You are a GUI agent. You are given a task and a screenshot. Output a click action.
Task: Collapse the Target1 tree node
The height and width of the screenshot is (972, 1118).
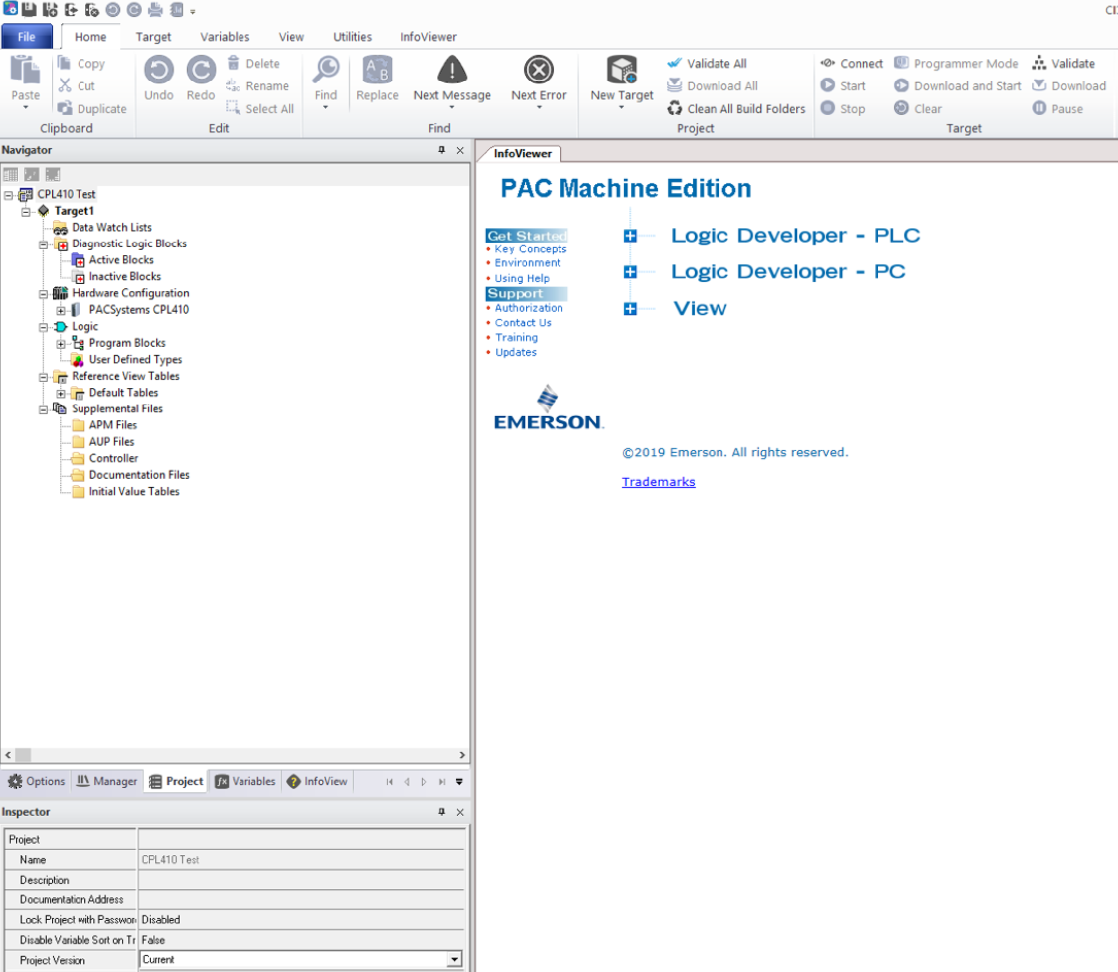point(26,211)
